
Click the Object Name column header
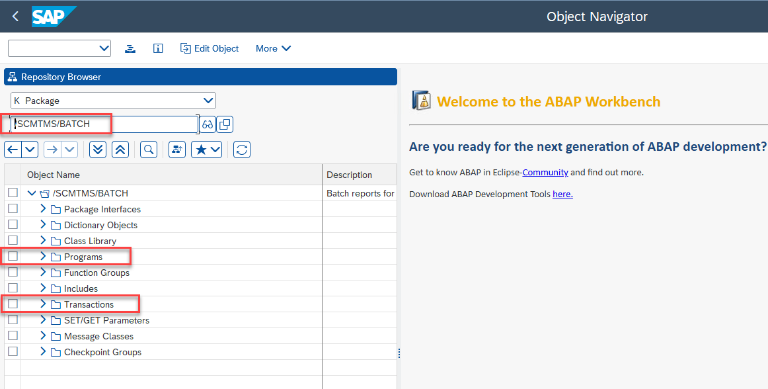171,175
